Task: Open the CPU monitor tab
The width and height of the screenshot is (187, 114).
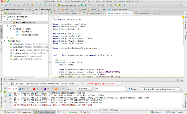Action: pos(37,89)
